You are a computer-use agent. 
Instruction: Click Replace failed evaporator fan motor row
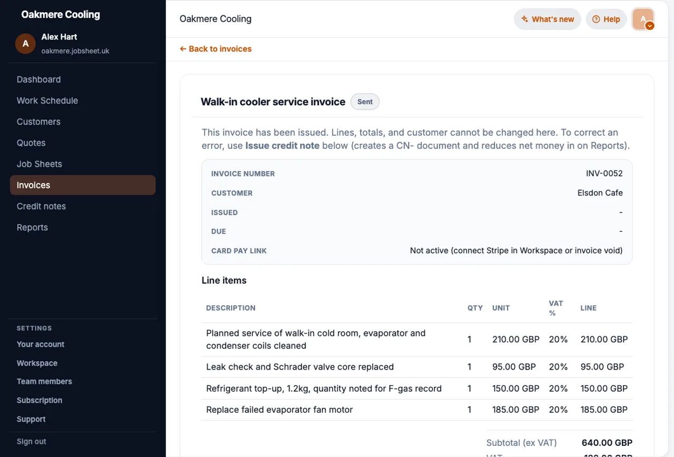[x=417, y=410]
